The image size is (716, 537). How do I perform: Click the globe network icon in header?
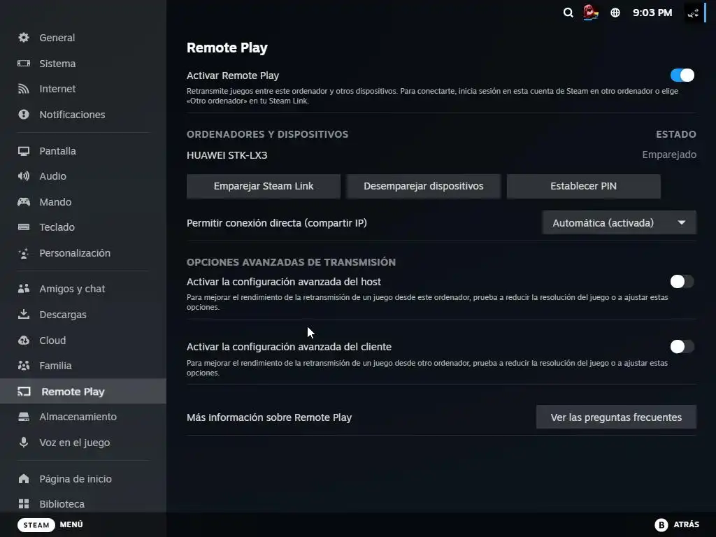615,13
